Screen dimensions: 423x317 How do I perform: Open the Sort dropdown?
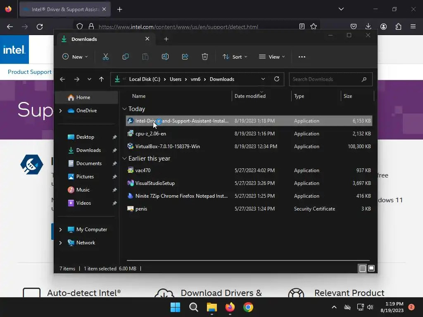[x=235, y=57]
